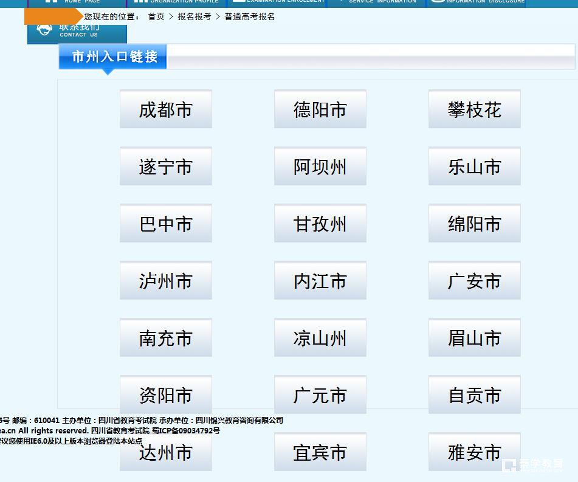The image size is (578, 482).
Task: Open the 成都市 city entrance link
Action: (x=166, y=109)
